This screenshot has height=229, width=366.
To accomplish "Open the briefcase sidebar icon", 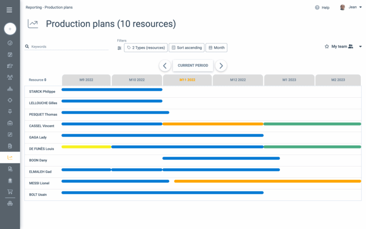I will pos(10,123).
